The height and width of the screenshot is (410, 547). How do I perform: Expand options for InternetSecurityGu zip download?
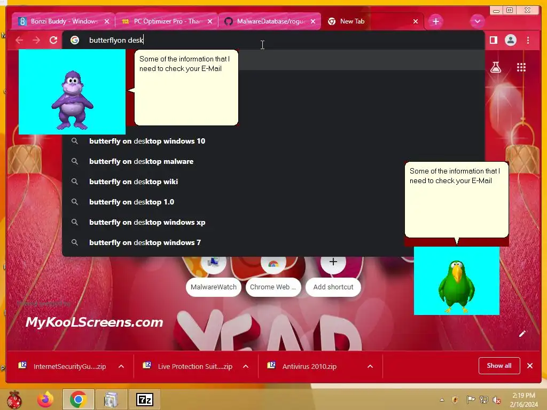coord(121,366)
